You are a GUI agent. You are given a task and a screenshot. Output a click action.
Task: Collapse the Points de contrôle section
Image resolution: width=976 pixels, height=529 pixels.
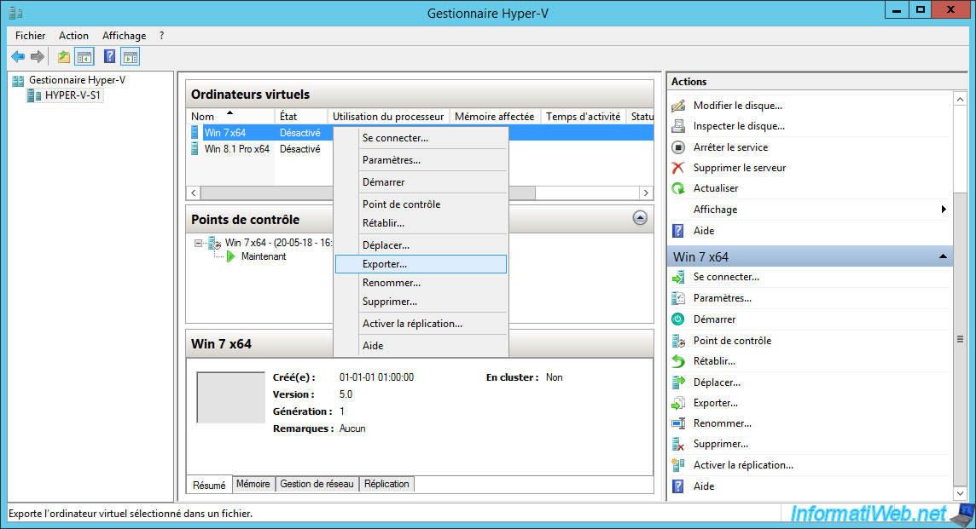tap(640, 218)
